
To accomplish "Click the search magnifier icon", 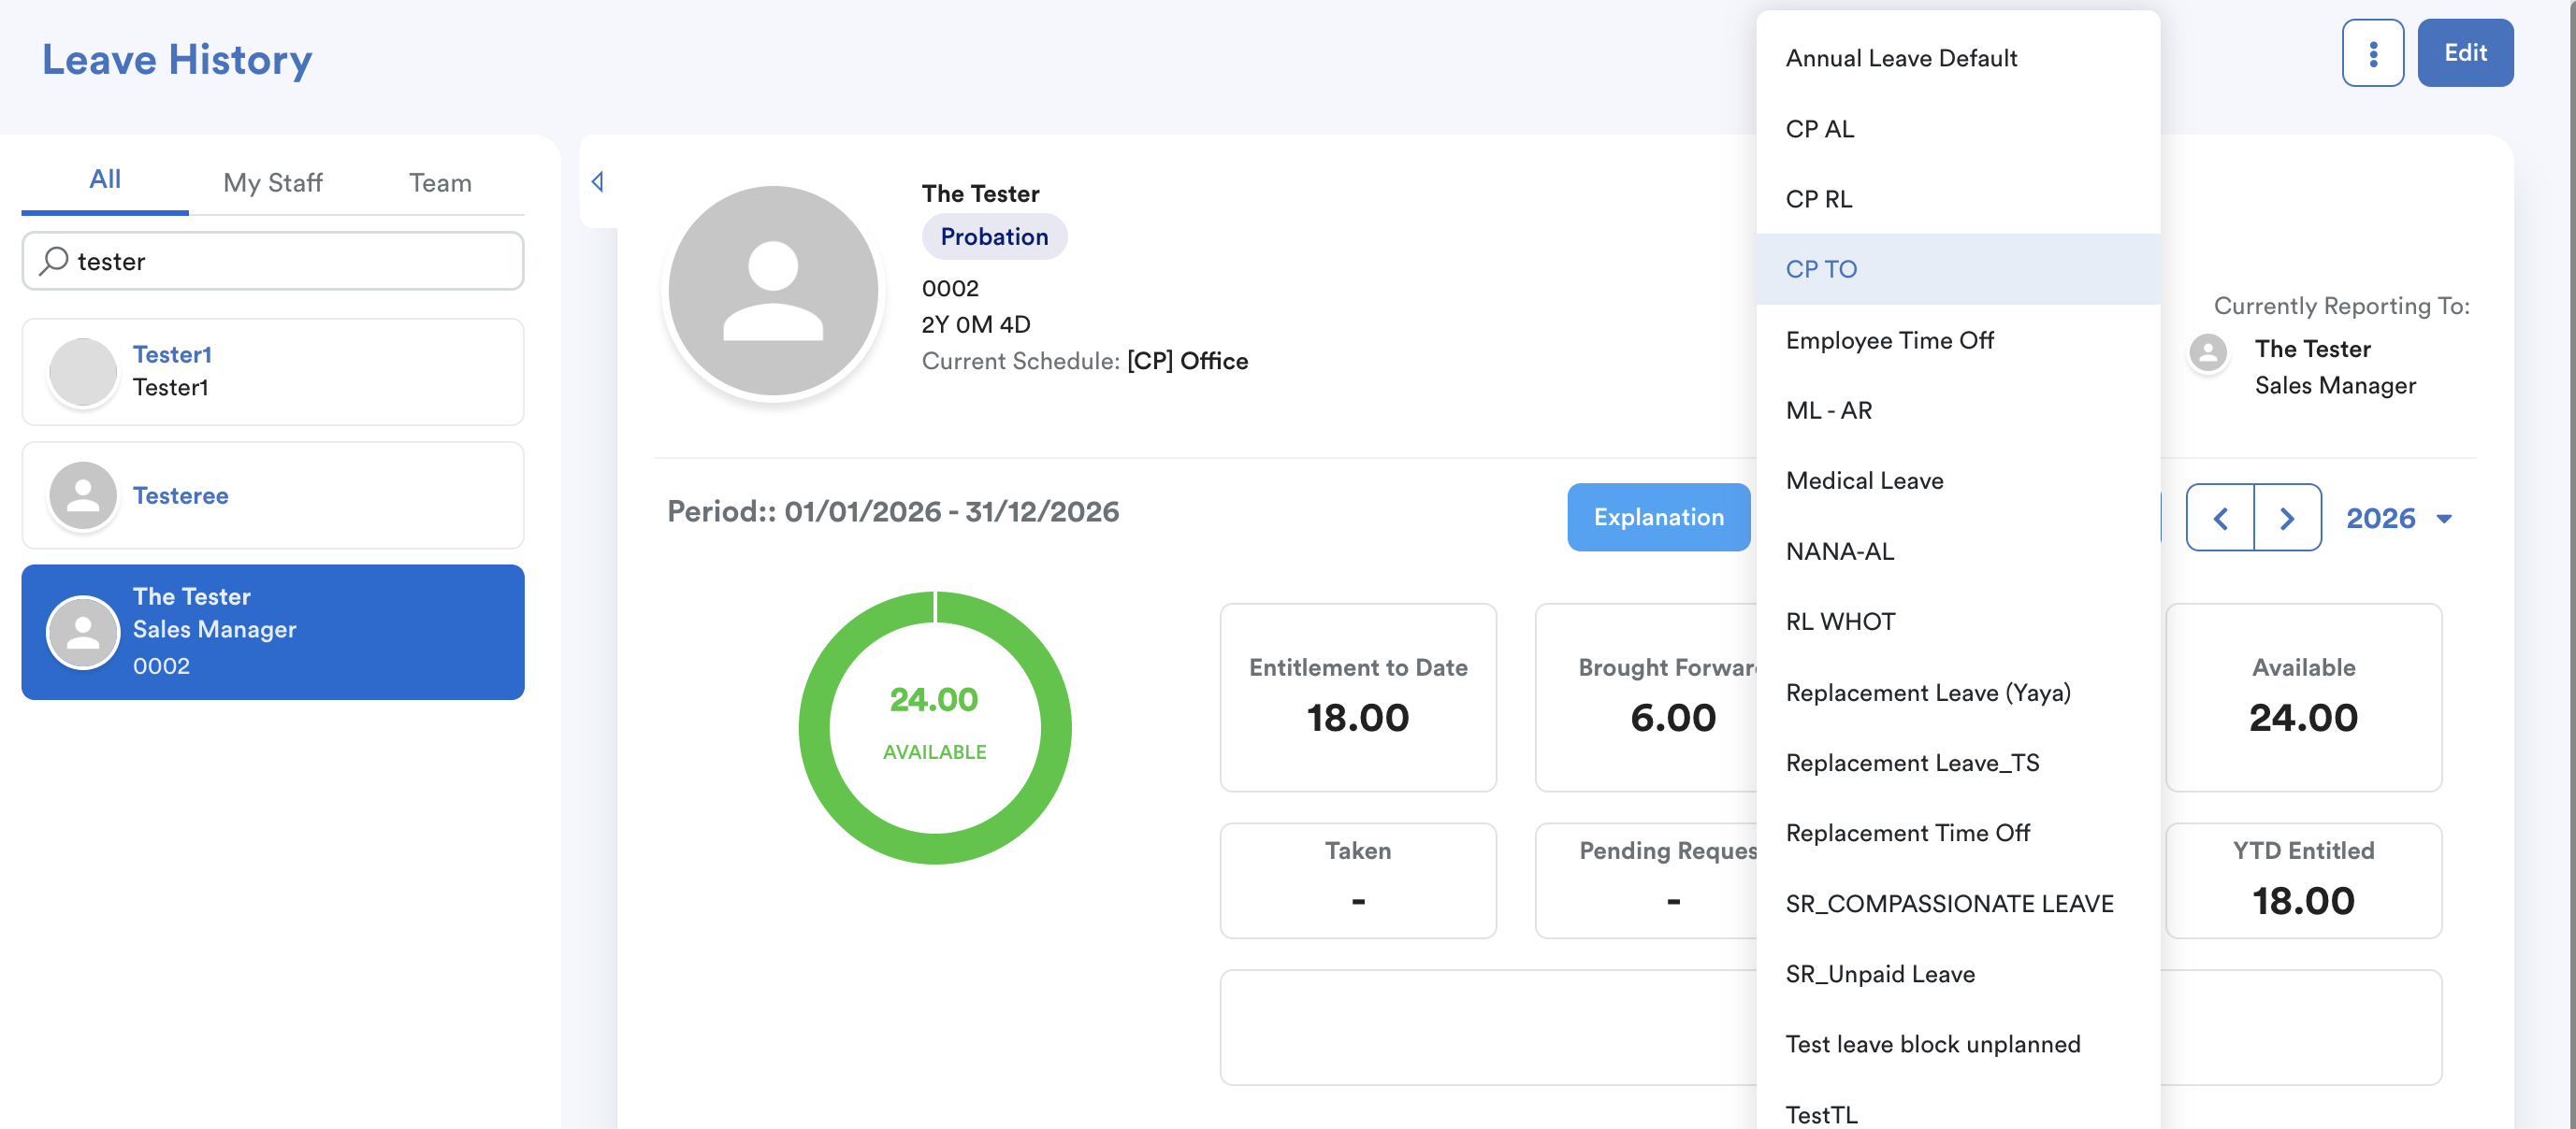I will click(x=54, y=261).
